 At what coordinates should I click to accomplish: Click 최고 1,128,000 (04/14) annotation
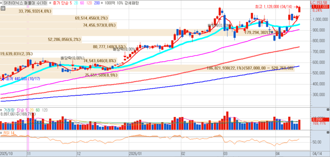point(274,7)
